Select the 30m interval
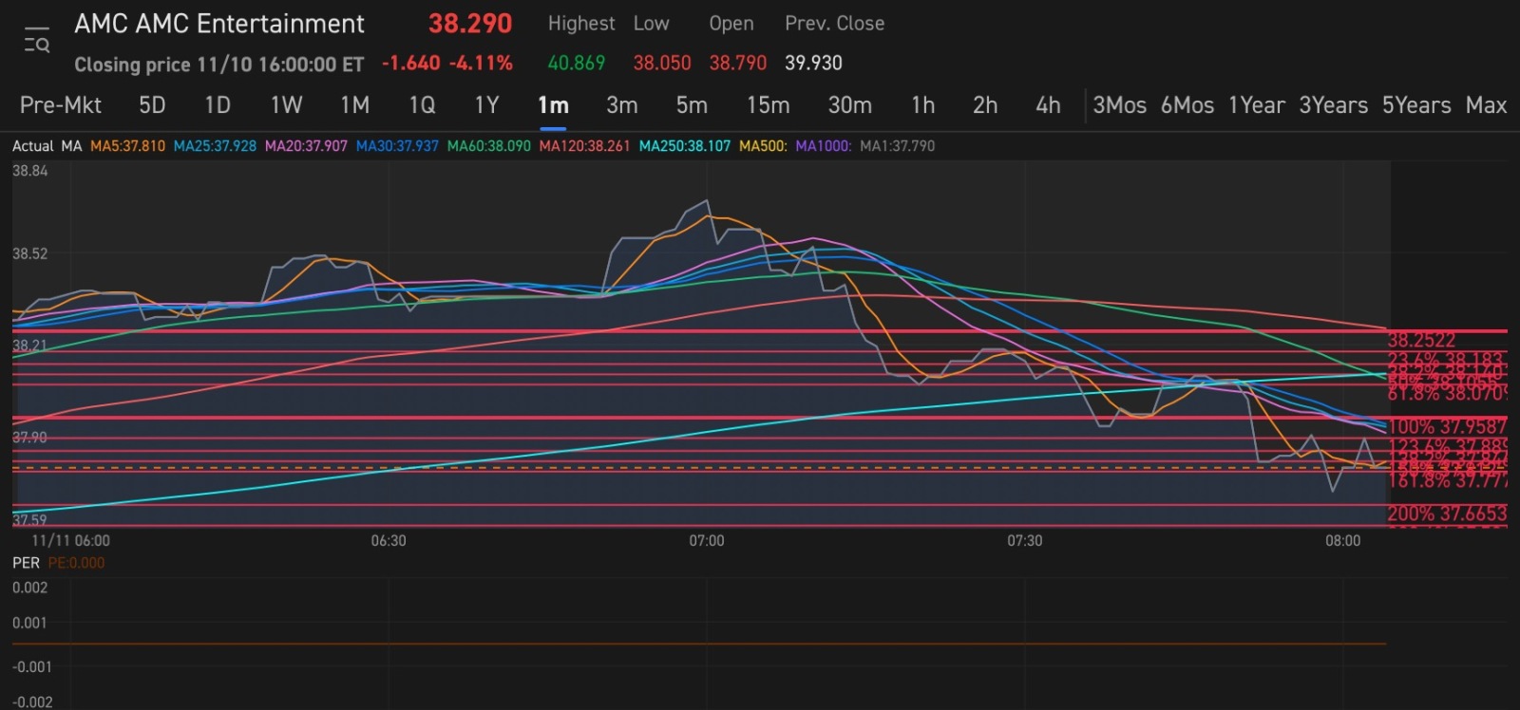The width and height of the screenshot is (1520, 710). 849,105
